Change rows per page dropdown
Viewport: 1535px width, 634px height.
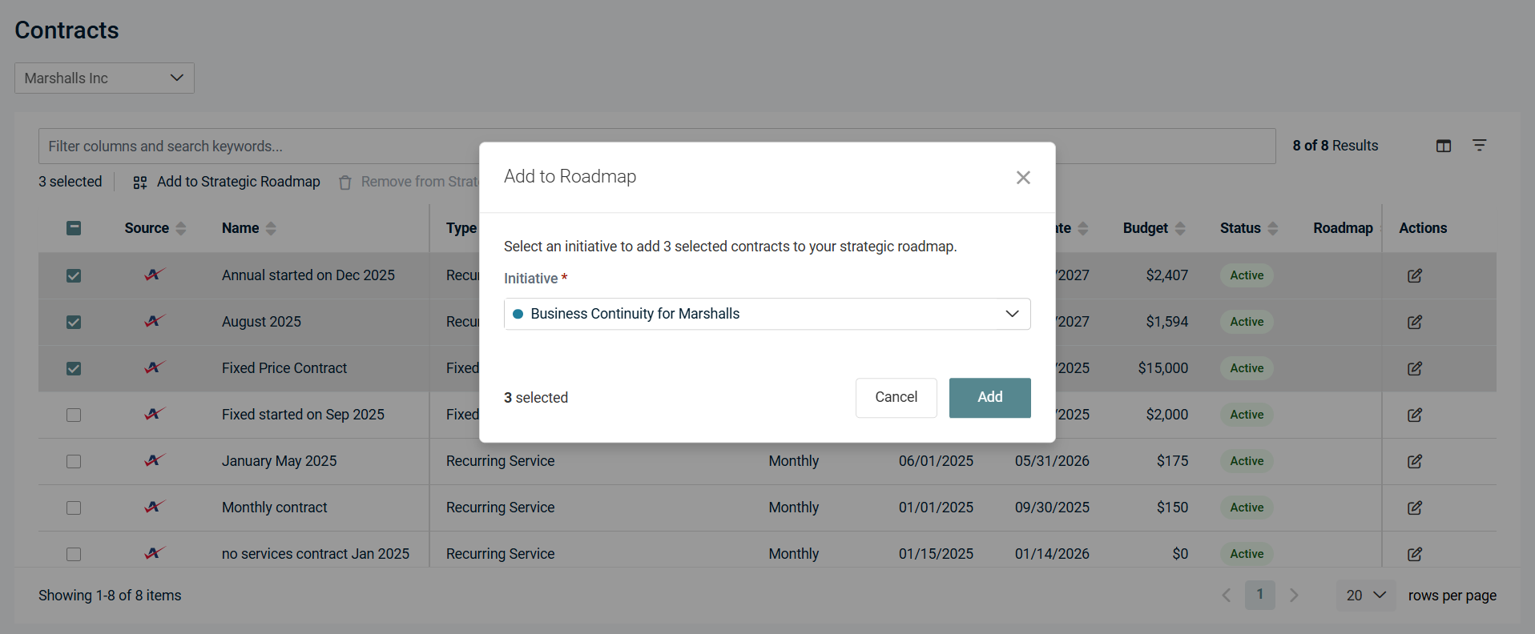point(1365,596)
